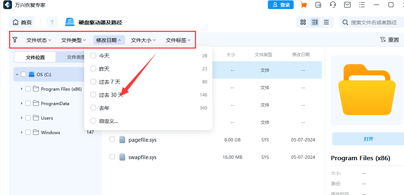Click the blue hard drive path icon
The image size is (404, 195).
click(70, 22)
